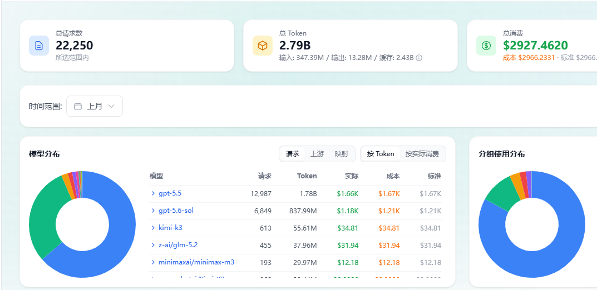The width and height of the screenshot is (597, 290).
Task: Click the 455 requests cell
Action: click(266, 246)
